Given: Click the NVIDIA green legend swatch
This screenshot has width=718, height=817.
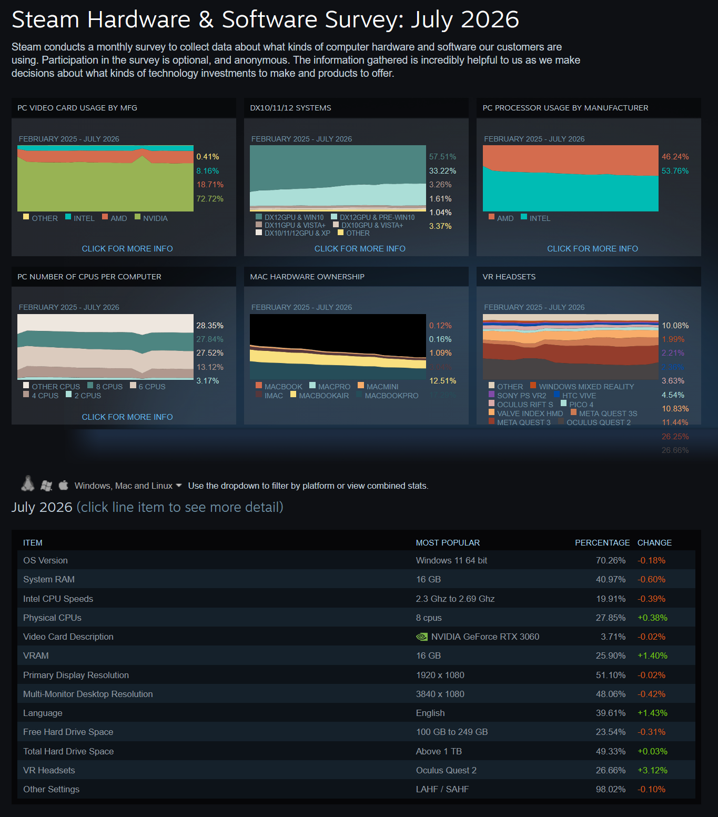Looking at the screenshot, I should pyautogui.click(x=138, y=217).
